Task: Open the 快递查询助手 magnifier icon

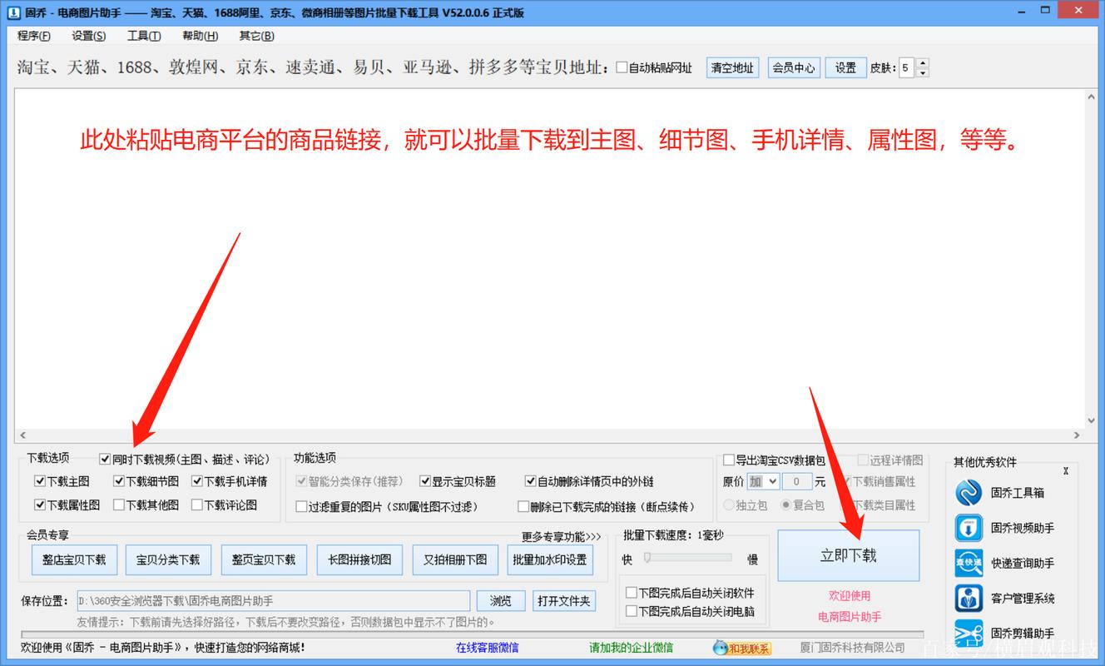Action: coord(969,563)
